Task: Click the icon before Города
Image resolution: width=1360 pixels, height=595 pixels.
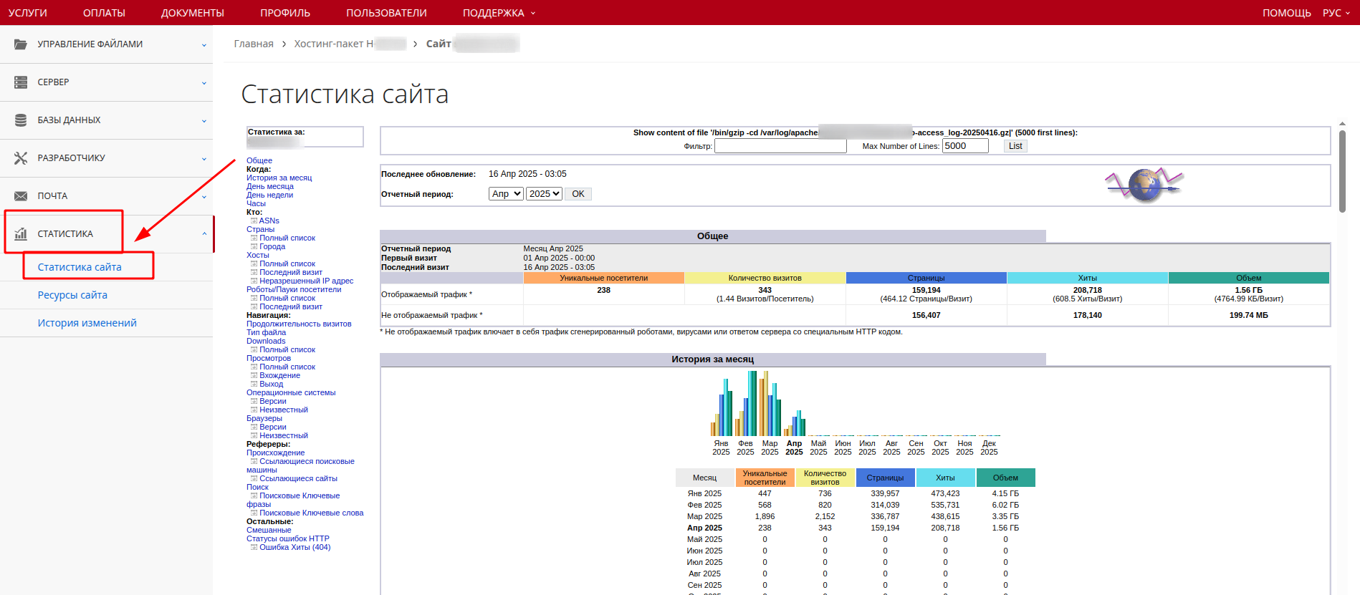Action: pyautogui.click(x=254, y=246)
